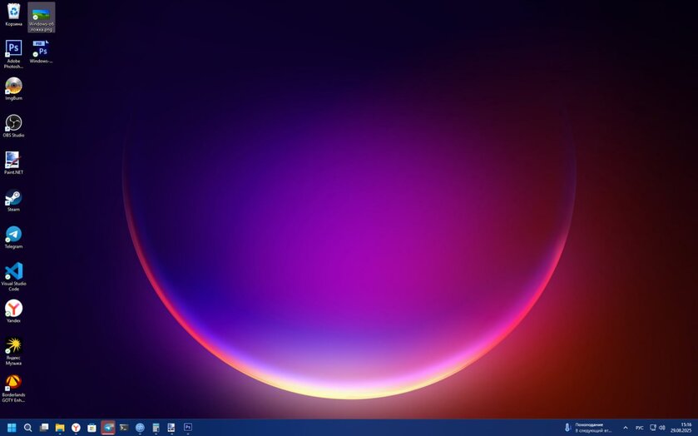The height and width of the screenshot is (436, 698).
Task: Select the Yandex browser desktop shortcut
Action: point(14,311)
